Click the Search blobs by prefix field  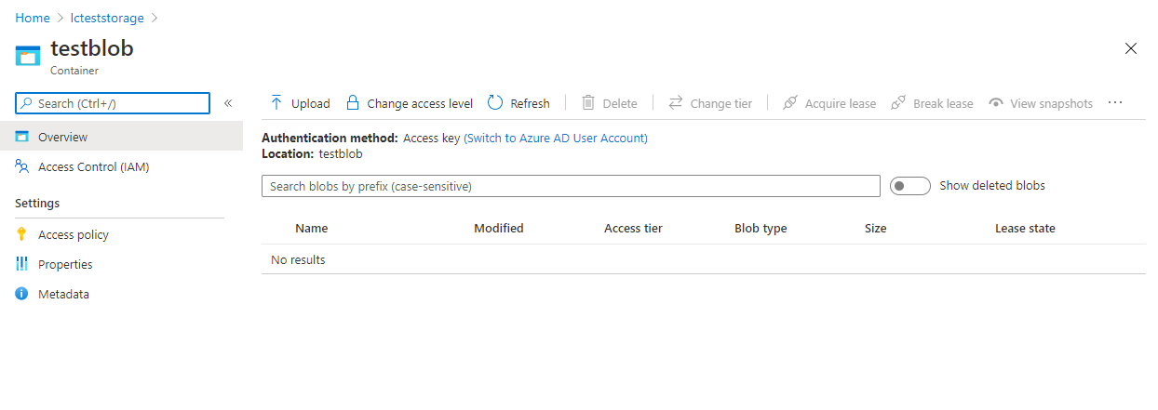[570, 186]
